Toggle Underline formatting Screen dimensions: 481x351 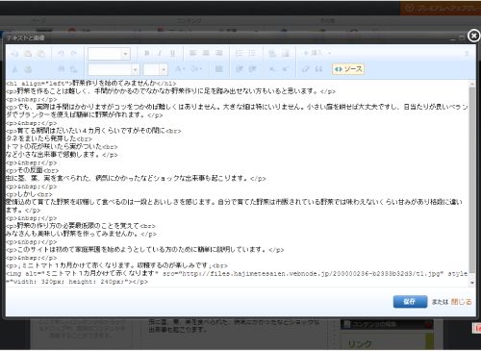(x=173, y=54)
